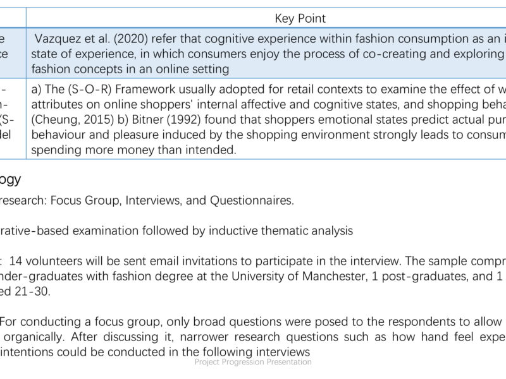Click the first column cell beside the Vazquez row
The height and width of the screenshot is (379, 506).
13,53
